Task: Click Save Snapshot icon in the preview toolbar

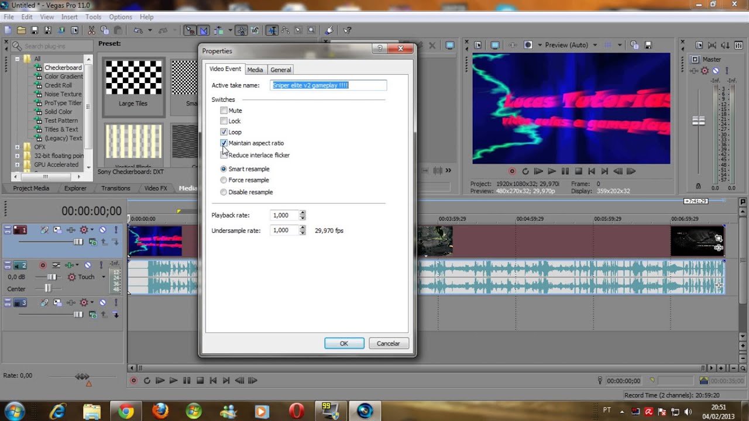Action: 648,45
